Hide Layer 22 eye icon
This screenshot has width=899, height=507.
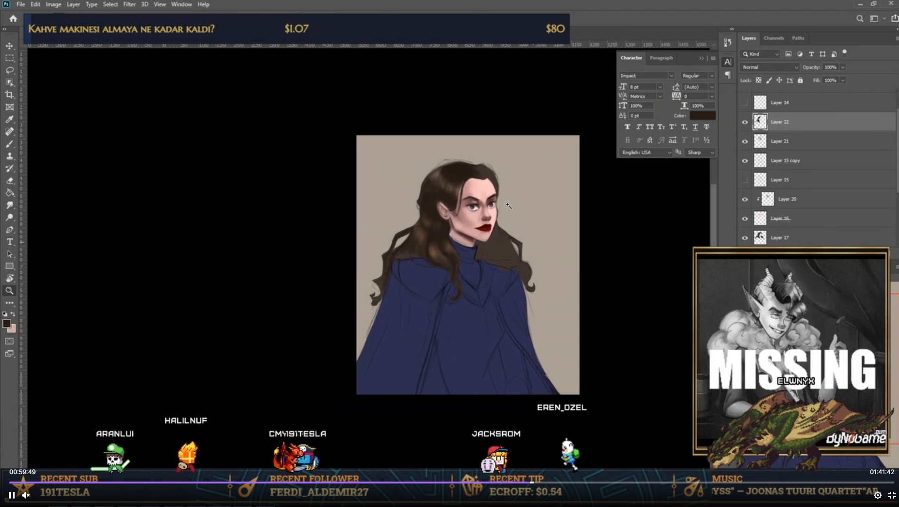point(745,122)
